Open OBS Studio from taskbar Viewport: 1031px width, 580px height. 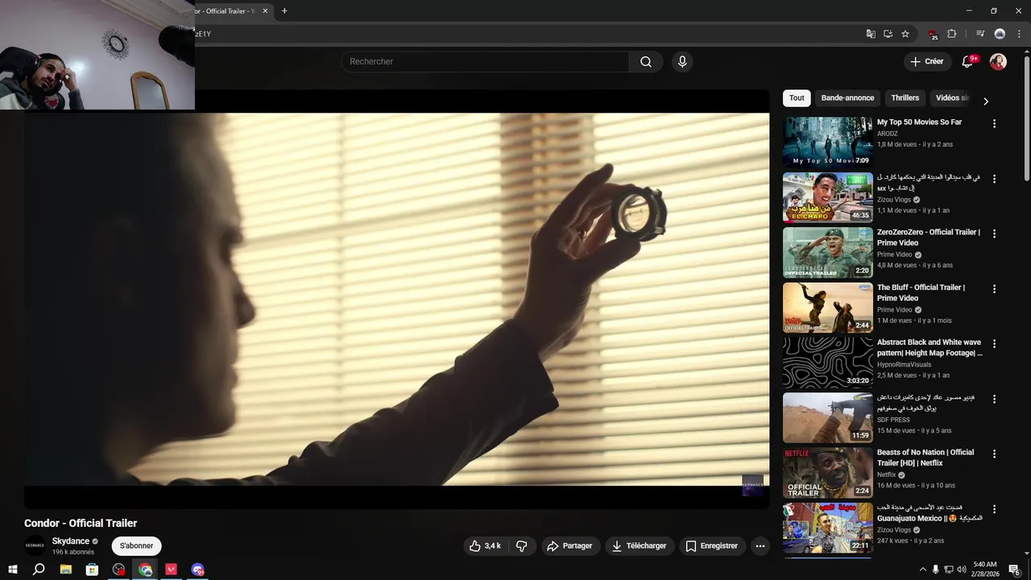(119, 570)
